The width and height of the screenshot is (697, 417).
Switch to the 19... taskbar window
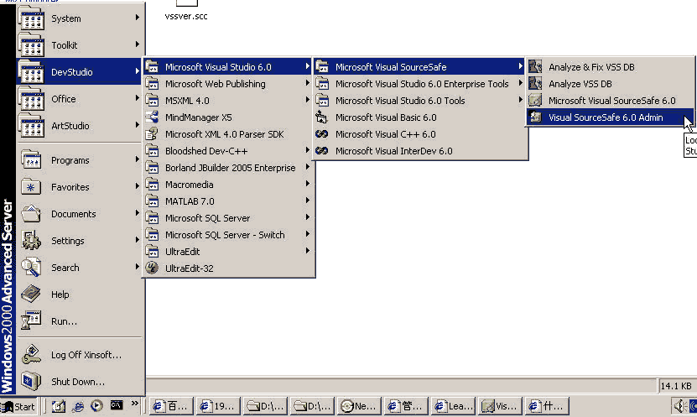tap(218, 406)
